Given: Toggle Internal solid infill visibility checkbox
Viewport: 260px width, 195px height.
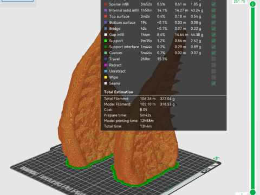Looking at the screenshot, I should [x=213, y=10].
